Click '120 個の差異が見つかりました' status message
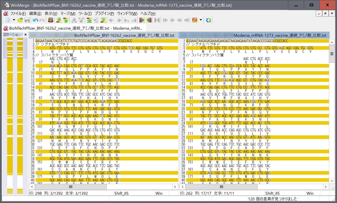Viewport: 337px width, 203px height. click(x=273, y=199)
